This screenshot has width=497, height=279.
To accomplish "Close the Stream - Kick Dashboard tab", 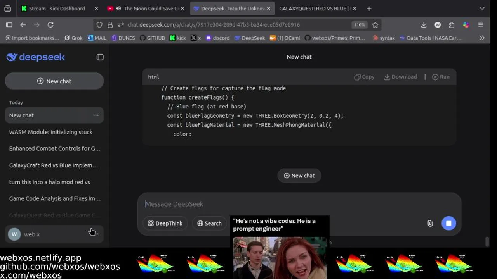I will click(96, 8).
